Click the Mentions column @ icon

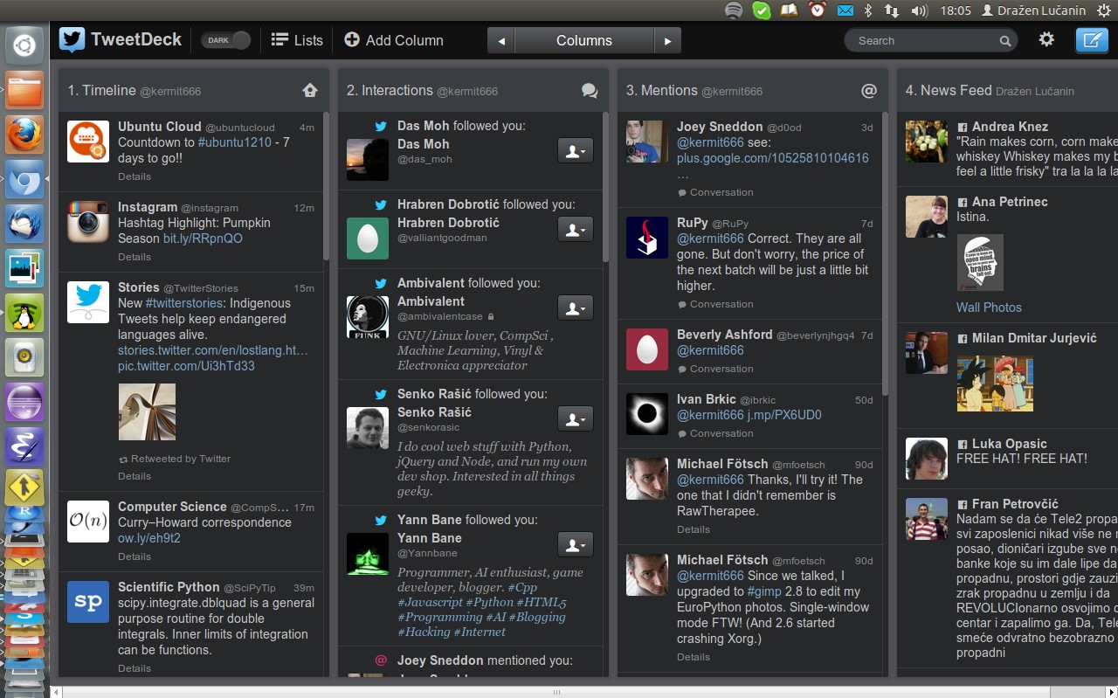pos(869,90)
